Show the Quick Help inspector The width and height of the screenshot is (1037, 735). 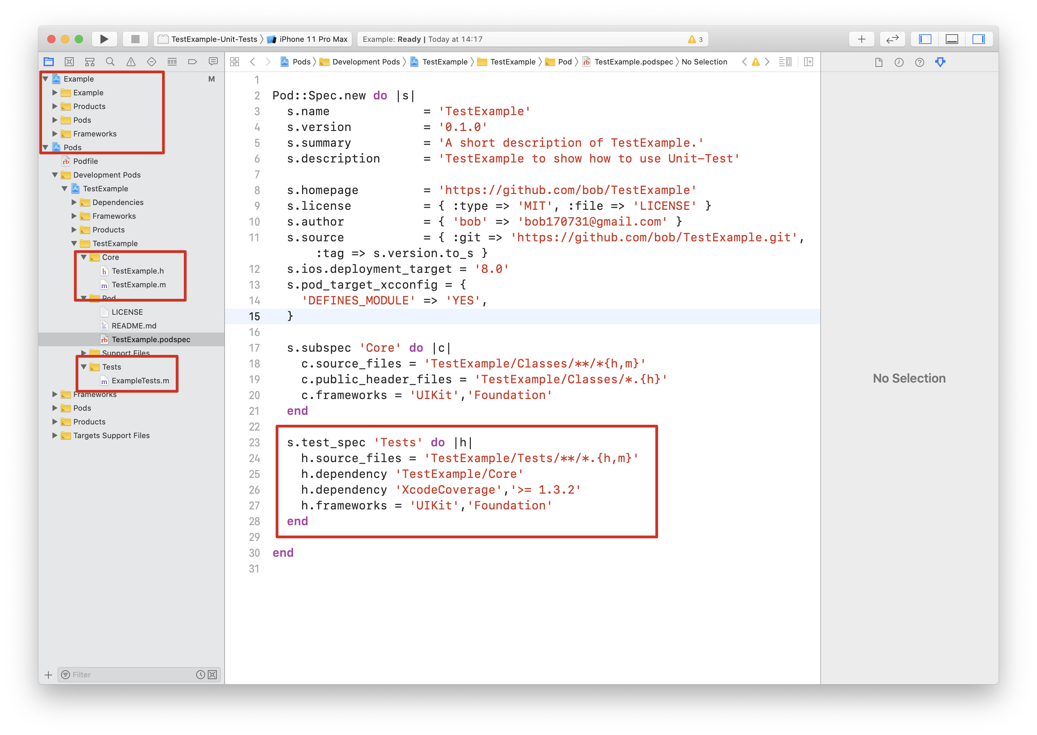click(x=919, y=62)
